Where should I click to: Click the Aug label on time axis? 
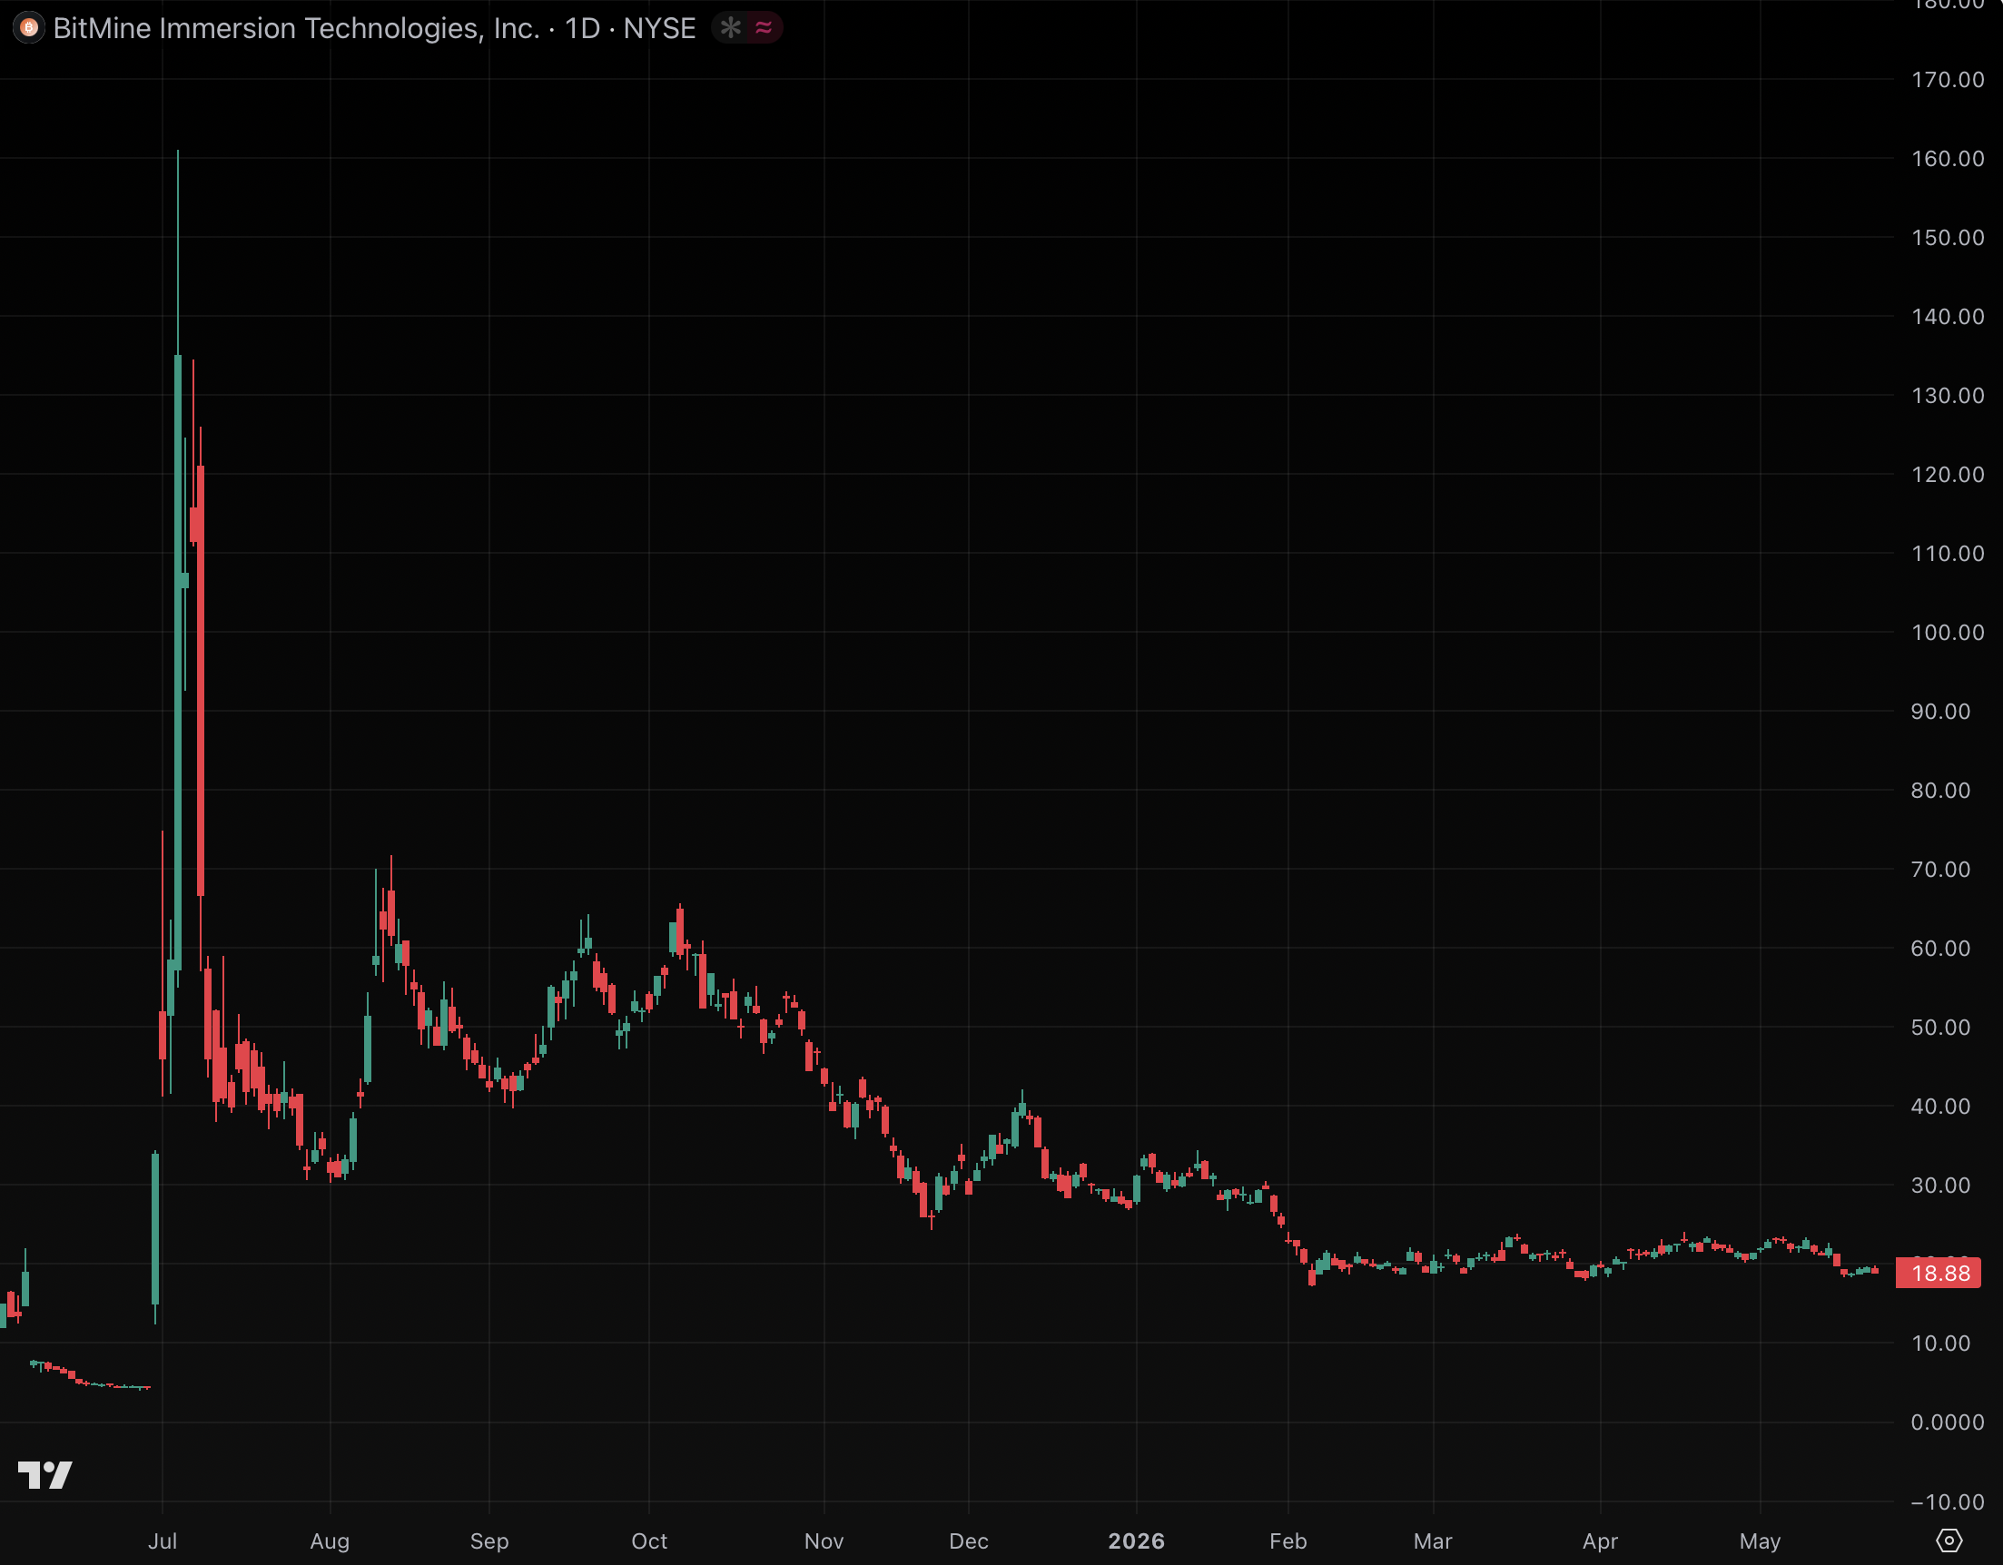pos(331,1541)
